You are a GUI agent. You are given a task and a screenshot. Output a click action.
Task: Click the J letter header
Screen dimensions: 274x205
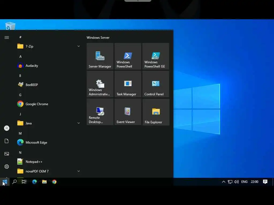tap(20, 114)
